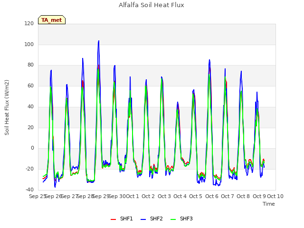Click the x-axis label Oct 9
Screen dimensions: 304x228
coord(259,196)
